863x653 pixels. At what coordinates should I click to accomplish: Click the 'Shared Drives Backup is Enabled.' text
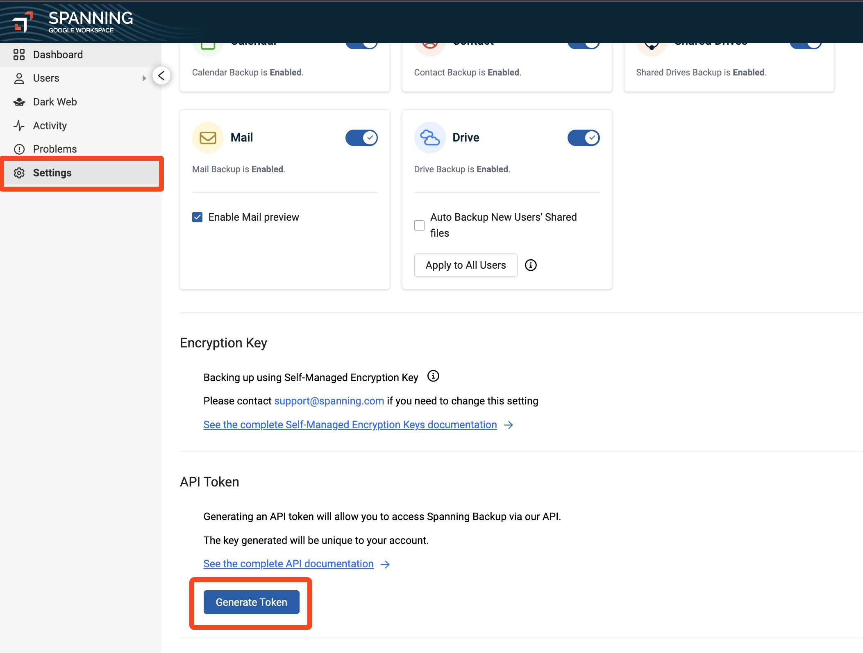[x=701, y=72]
